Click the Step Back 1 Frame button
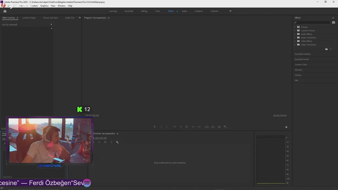The height and width of the screenshot is (190, 338). (x=181, y=127)
